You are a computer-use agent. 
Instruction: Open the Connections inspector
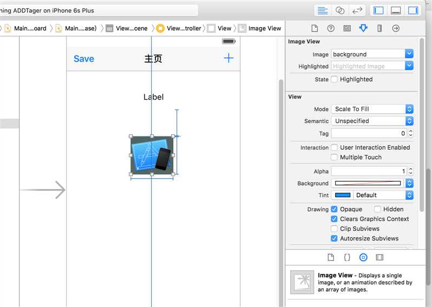coord(396,28)
